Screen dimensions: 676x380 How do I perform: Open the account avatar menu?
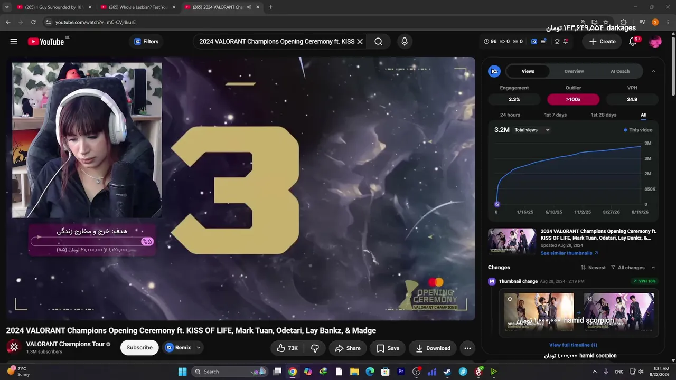pos(655,42)
